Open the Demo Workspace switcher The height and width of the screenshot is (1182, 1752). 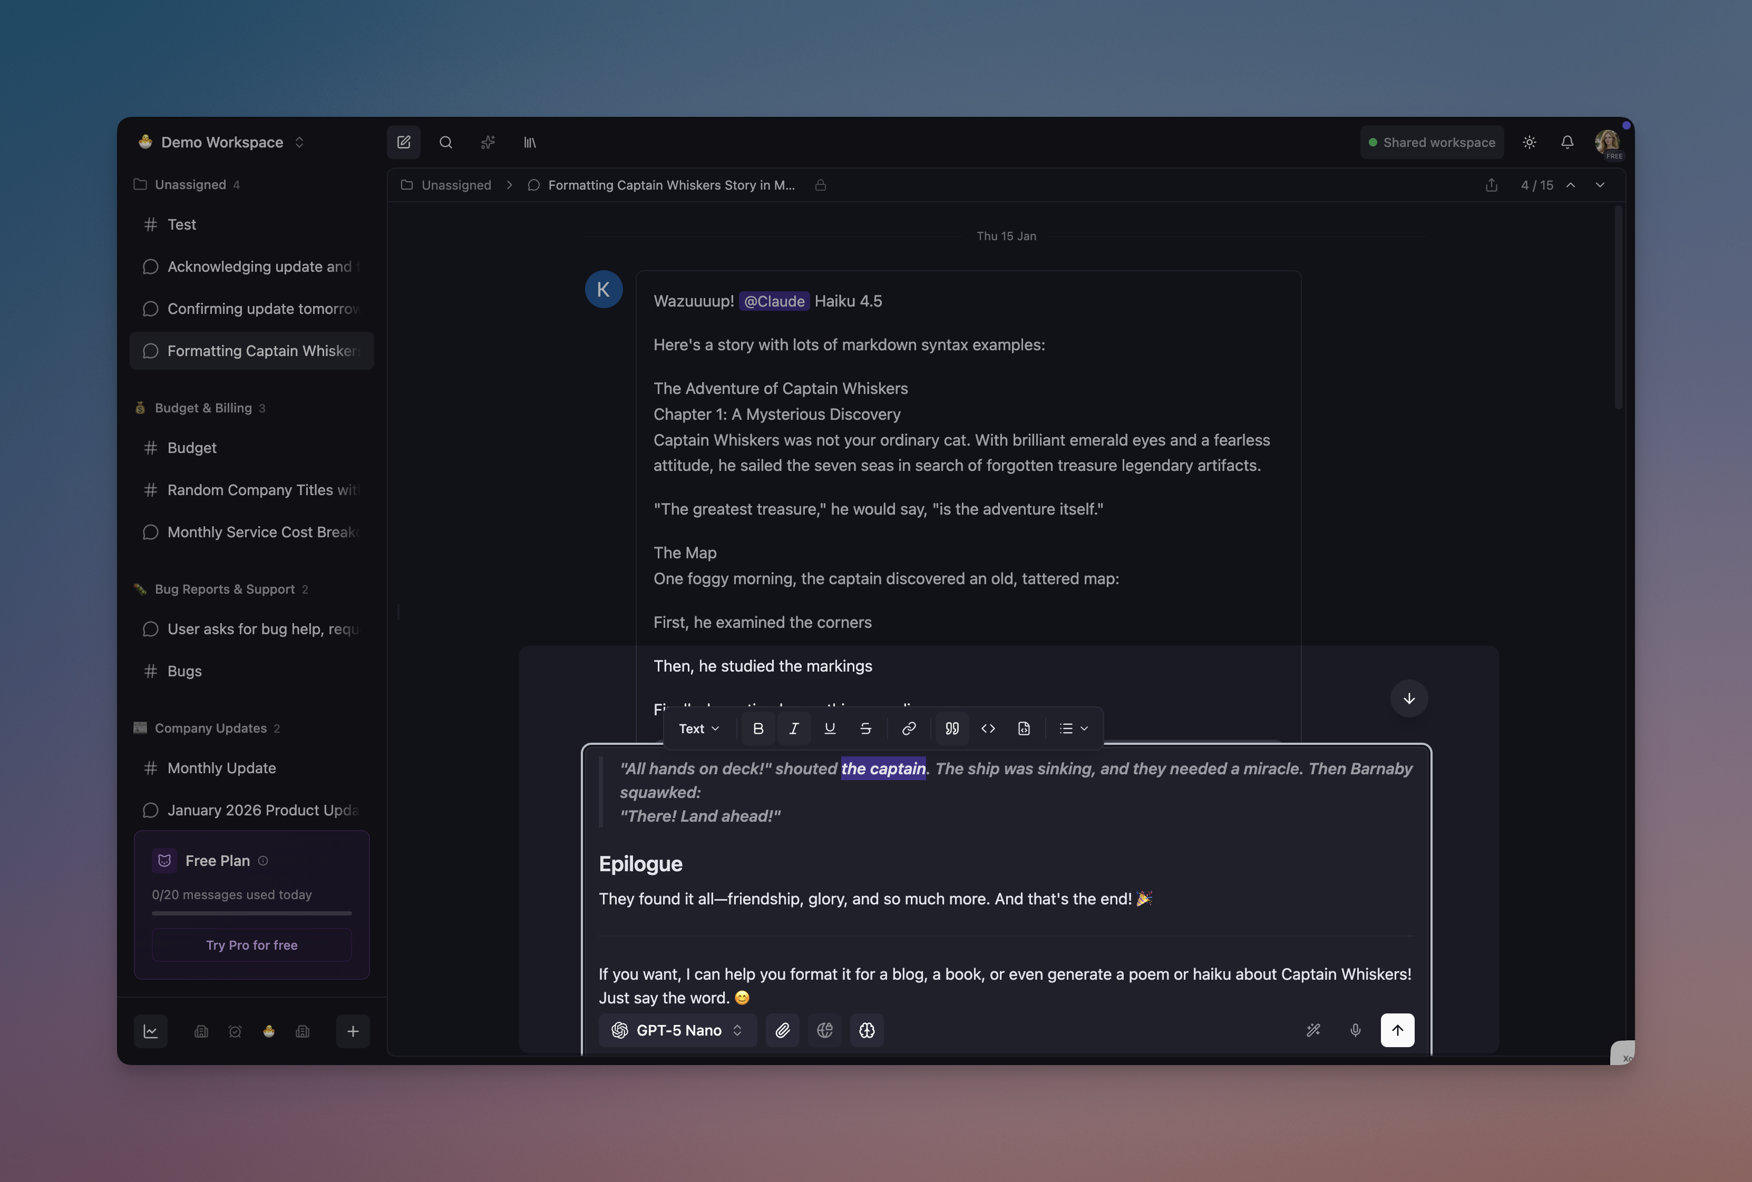pos(222,142)
